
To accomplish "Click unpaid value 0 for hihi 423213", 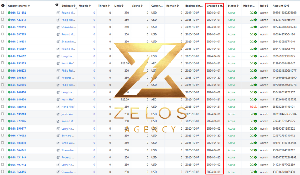I will 94,20.
